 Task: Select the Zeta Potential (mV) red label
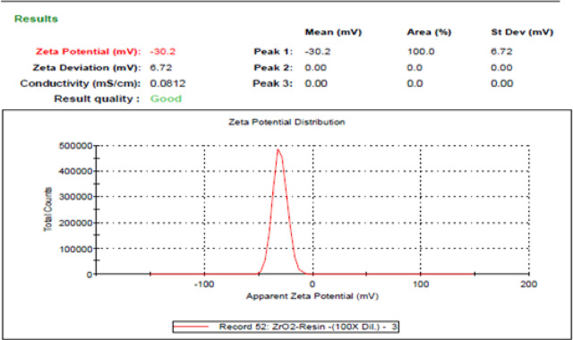point(88,52)
